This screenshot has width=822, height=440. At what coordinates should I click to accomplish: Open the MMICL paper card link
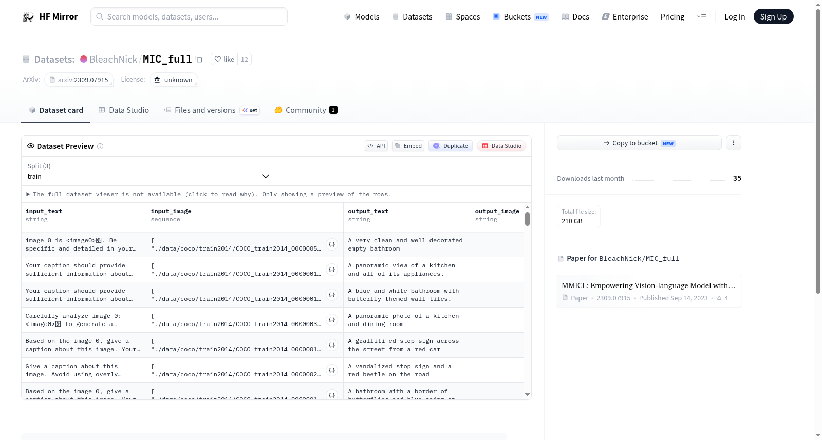tap(649, 291)
